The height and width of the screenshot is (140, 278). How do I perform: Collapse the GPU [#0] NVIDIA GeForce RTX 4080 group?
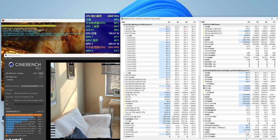click(x=202, y=71)
